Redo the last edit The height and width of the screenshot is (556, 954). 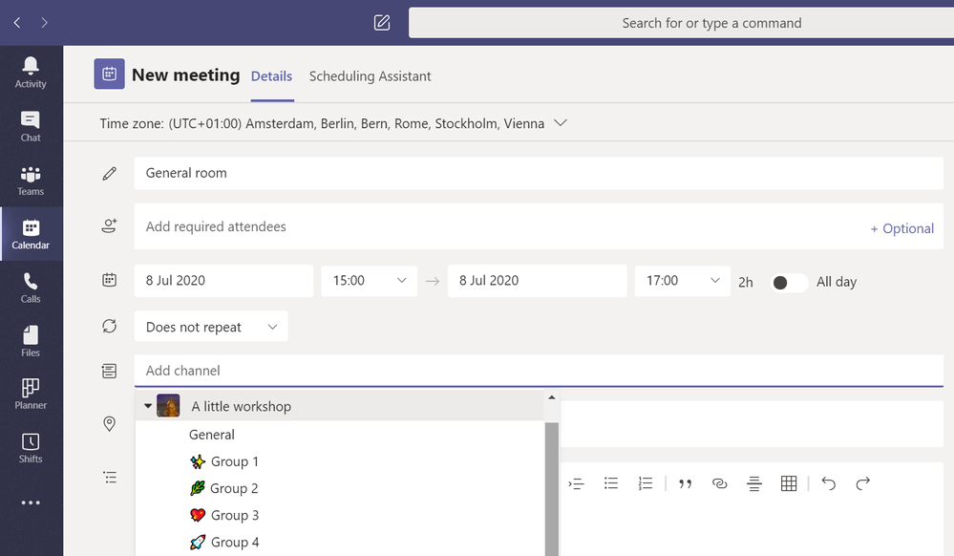point(862,483)
